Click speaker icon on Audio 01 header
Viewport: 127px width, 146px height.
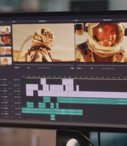click(20, 97)
